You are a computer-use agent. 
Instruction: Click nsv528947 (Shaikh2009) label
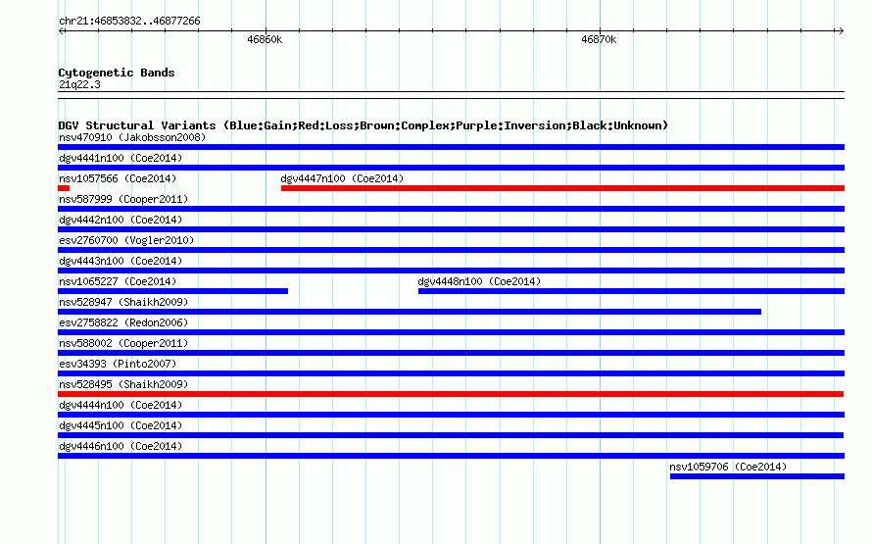[x=123, y=302]
